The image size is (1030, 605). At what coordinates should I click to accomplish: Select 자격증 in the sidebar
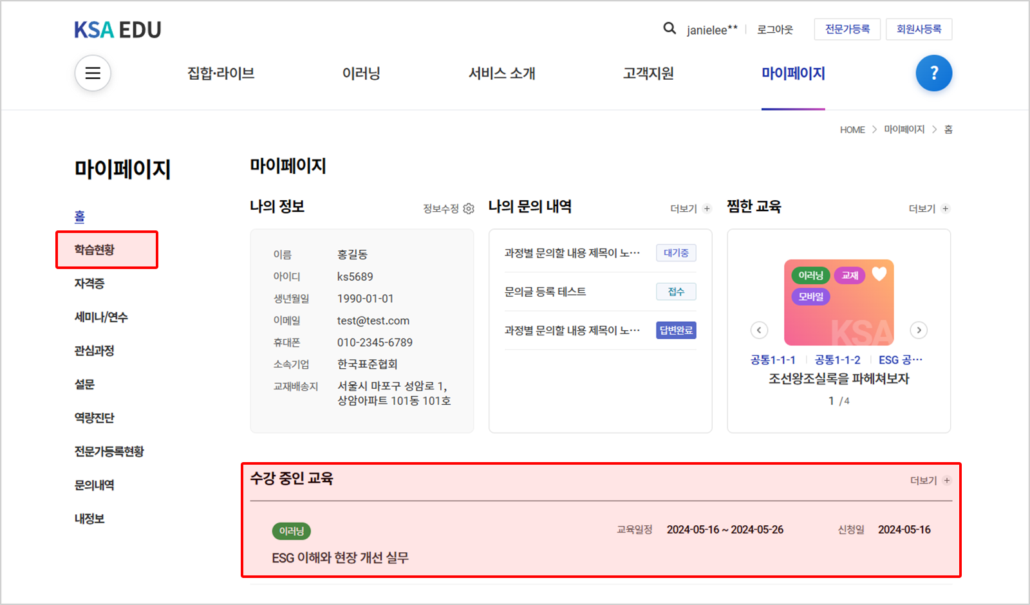(x=89, y=283)
